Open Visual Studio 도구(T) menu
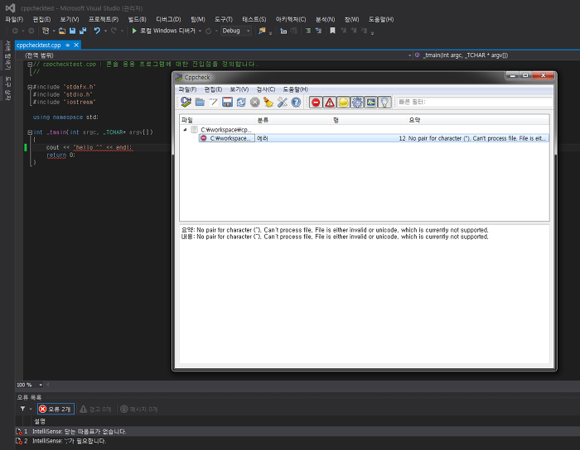Viewport: 580px width, 450px height. tap(224, 19)
